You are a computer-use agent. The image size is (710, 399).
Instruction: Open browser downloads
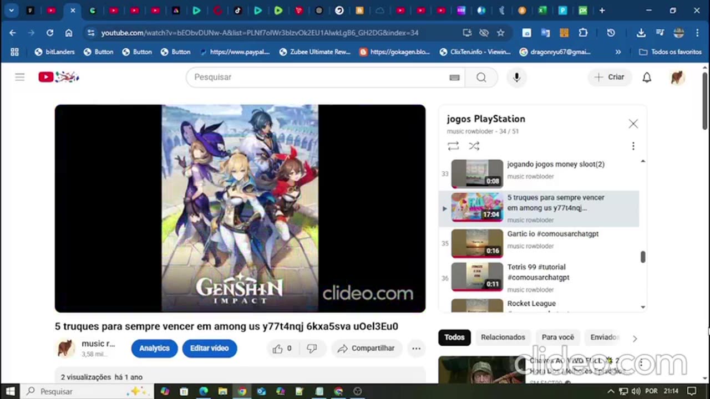click(x=641, y=33)
